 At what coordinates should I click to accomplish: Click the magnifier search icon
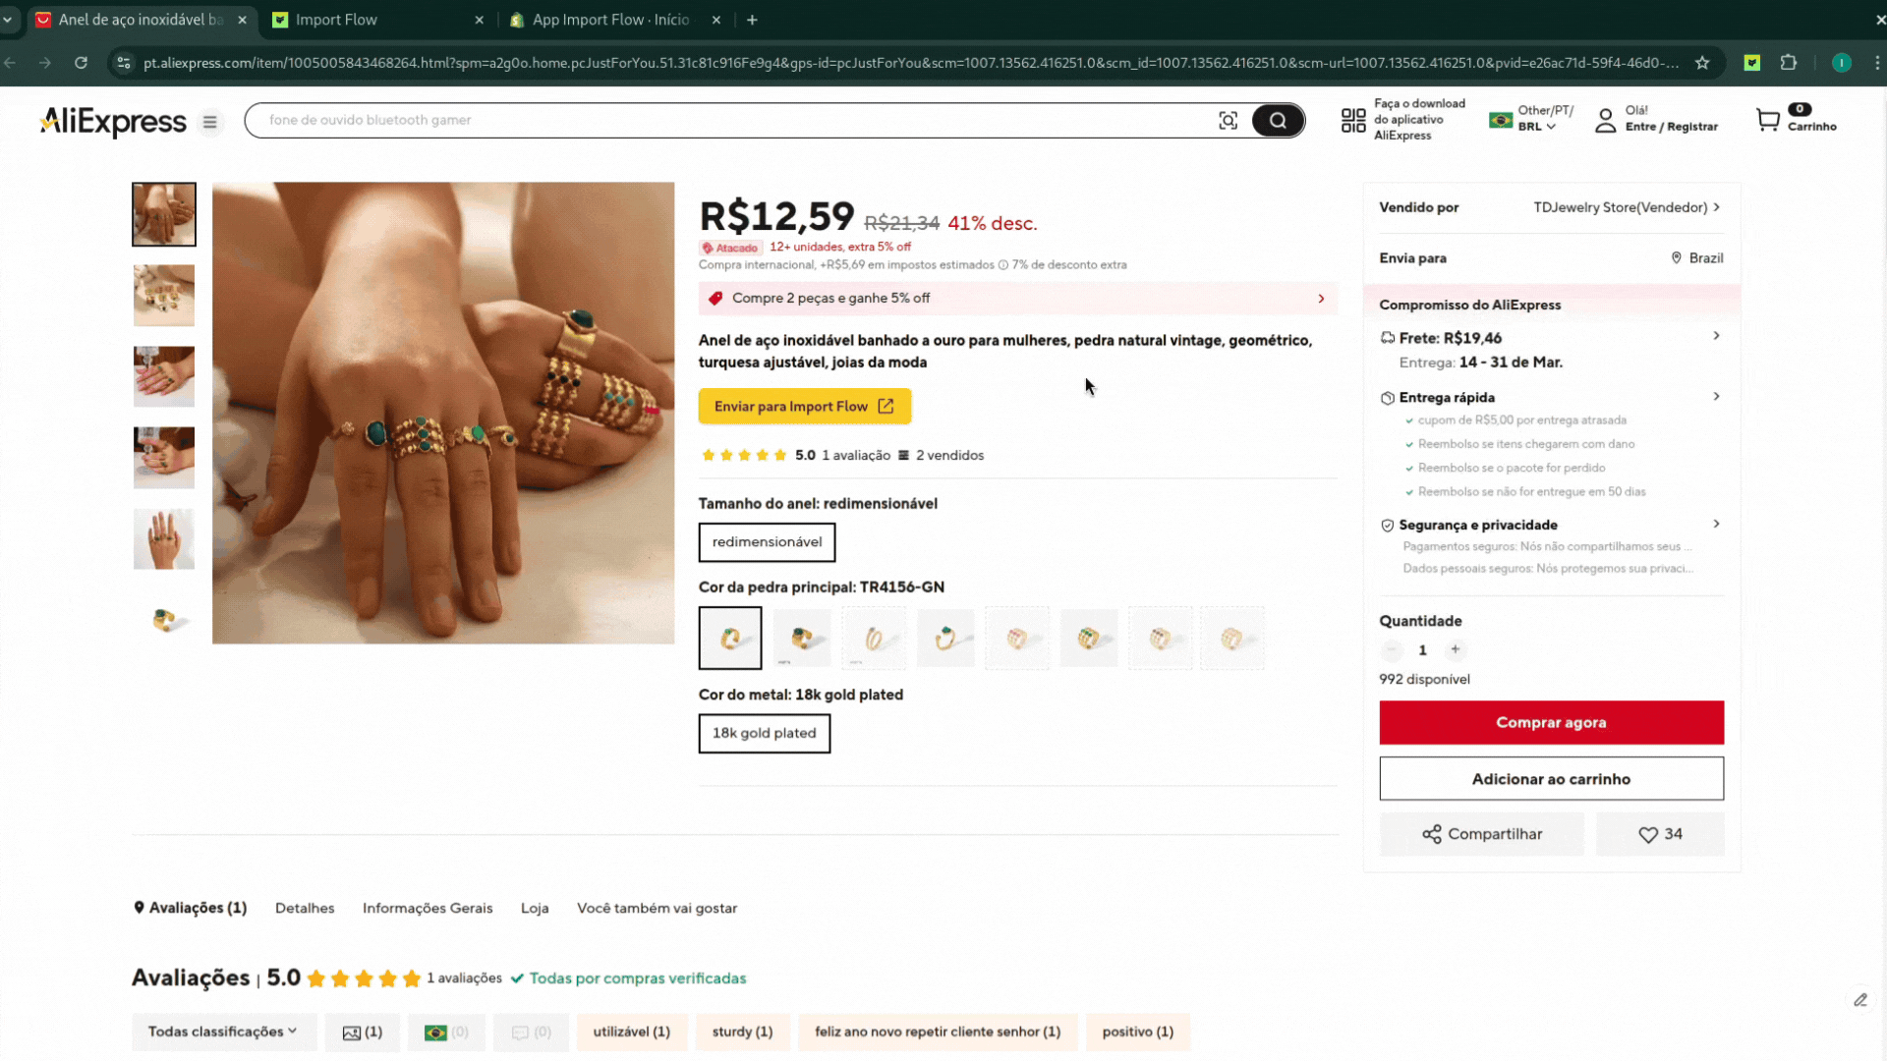(x=1278, y=120)
